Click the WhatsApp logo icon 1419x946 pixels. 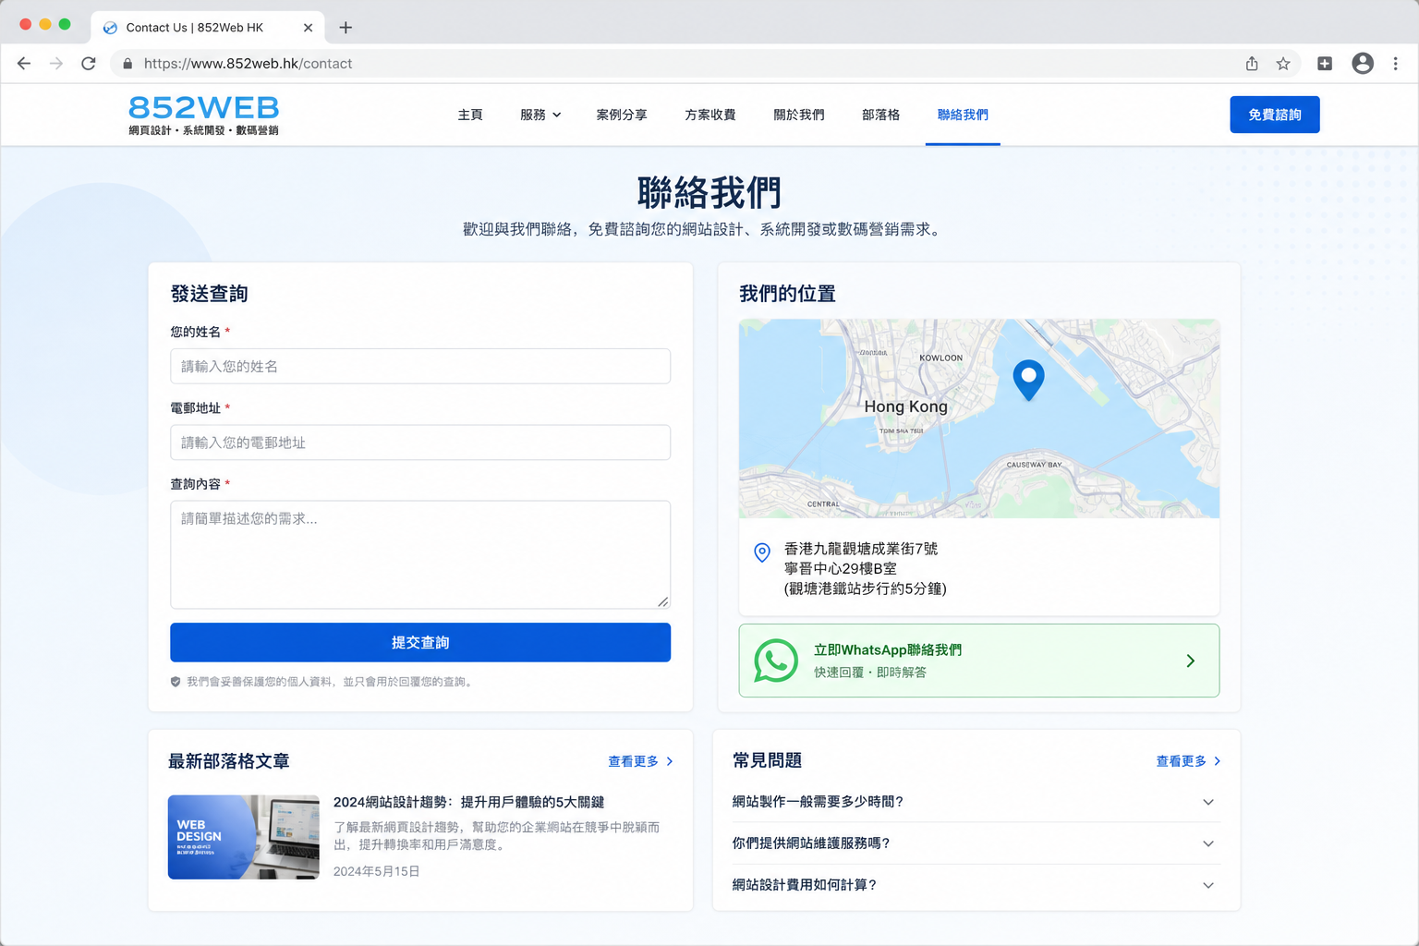(x=776, y=661)
